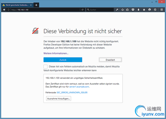Click the blue 'Zurück' button
The image size is (166, 119).
click(63, 60)
